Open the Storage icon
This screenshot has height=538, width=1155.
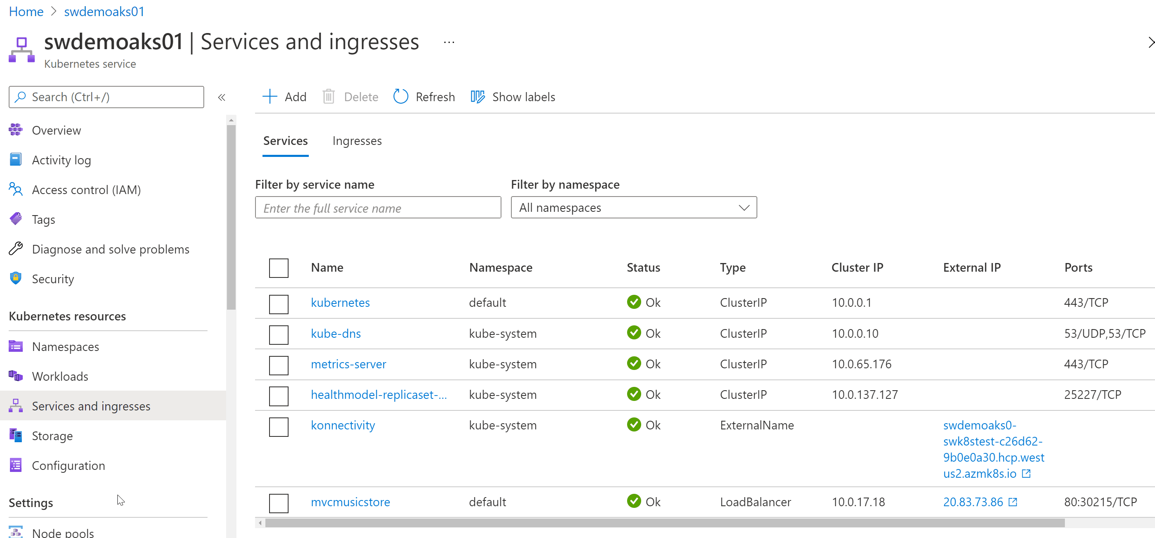(x=15, y=436)
